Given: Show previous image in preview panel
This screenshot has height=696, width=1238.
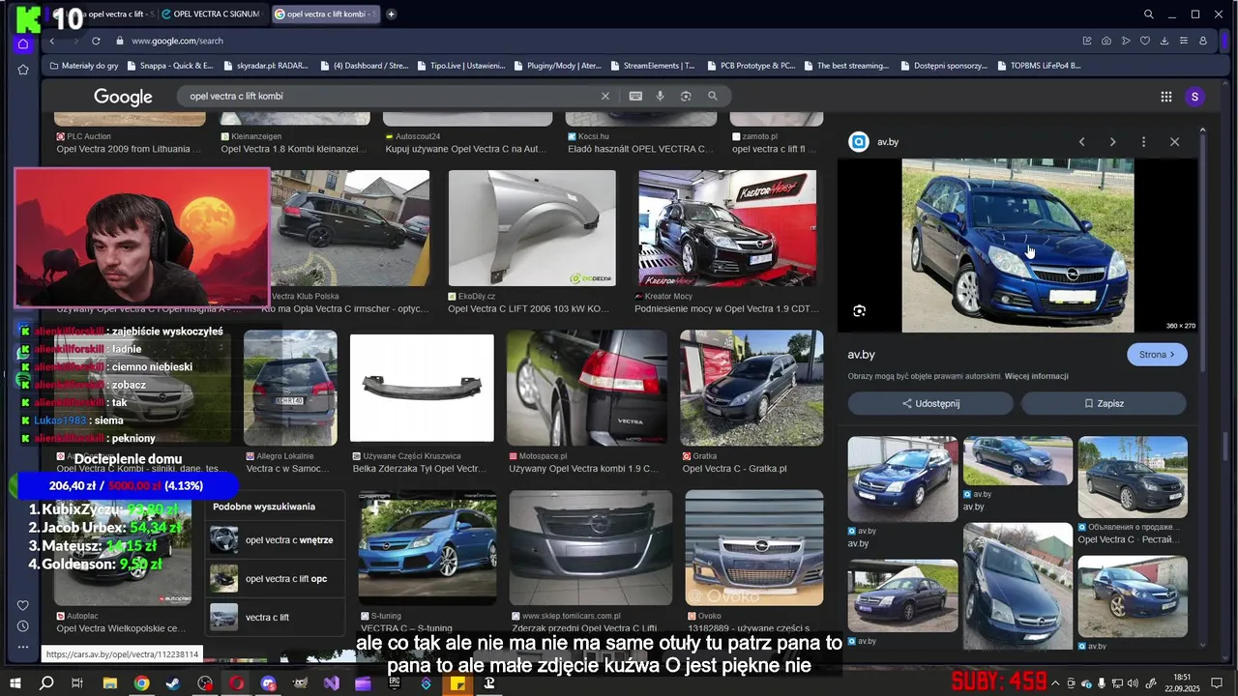Looking at the screenshot, I should tap(1081, 142).
